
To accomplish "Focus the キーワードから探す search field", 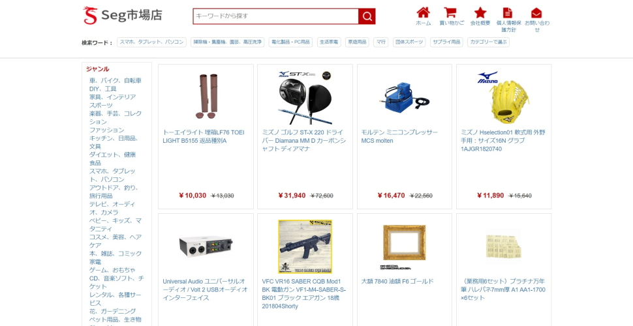I will [276, 16].
